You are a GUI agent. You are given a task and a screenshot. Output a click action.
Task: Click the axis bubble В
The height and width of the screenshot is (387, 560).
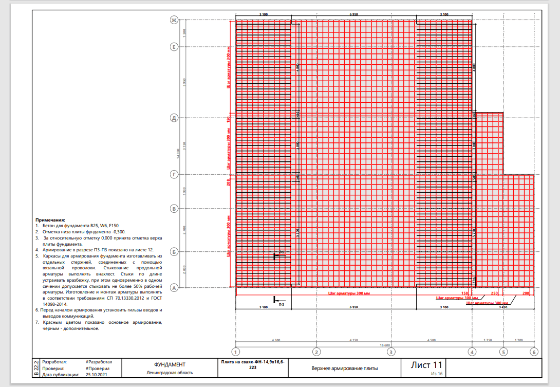(174, 209)
